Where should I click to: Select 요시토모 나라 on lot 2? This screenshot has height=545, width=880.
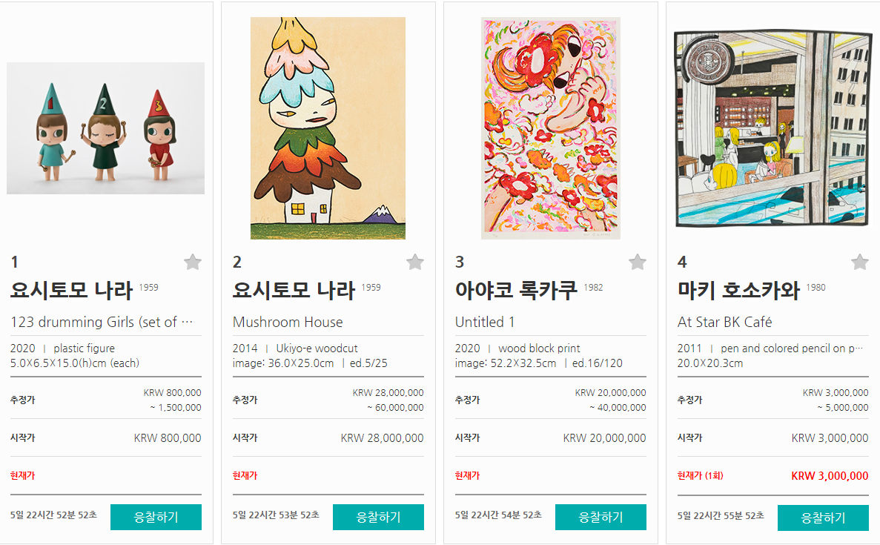(294, 290)
